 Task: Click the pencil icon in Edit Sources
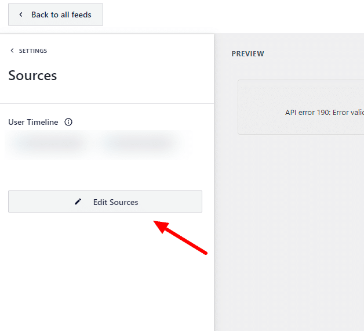[x=78, y=202]
